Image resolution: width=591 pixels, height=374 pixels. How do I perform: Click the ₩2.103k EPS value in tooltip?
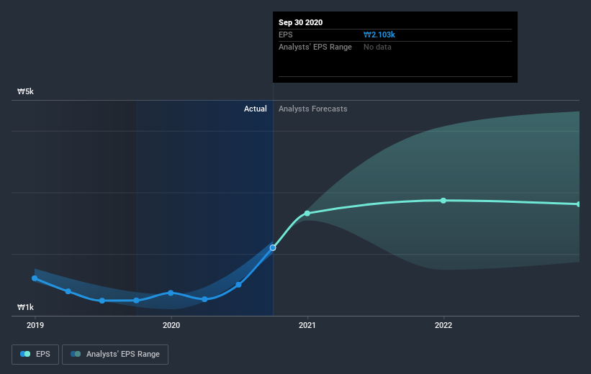point(379,35)
